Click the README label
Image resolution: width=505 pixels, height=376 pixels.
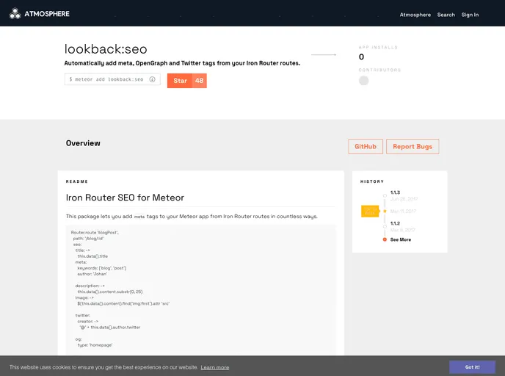(76, 181)
